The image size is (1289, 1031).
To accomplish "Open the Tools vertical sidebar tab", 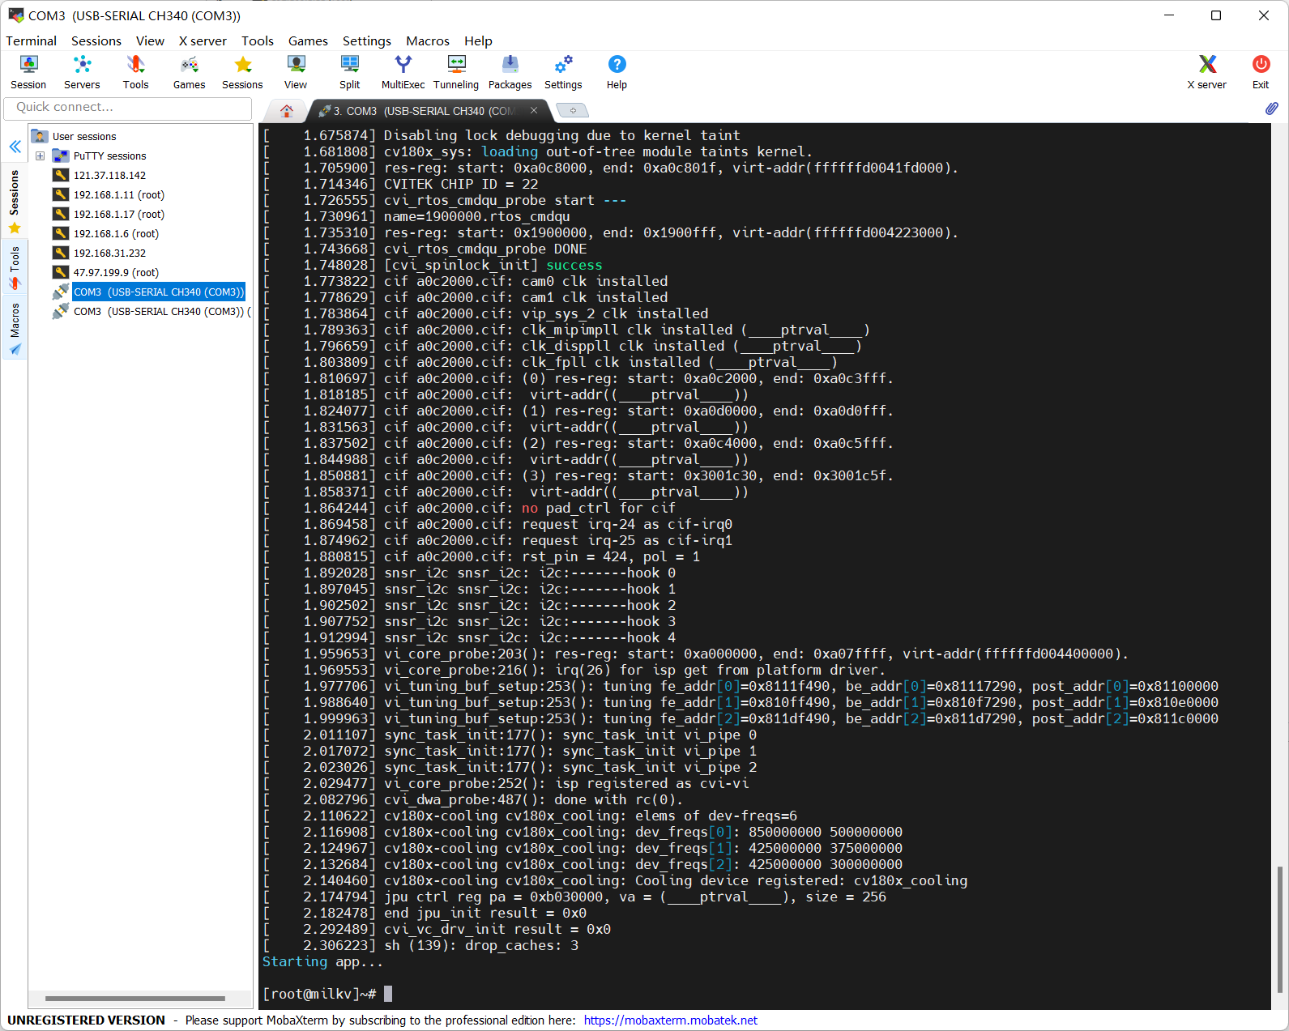I will click(15, 267).
